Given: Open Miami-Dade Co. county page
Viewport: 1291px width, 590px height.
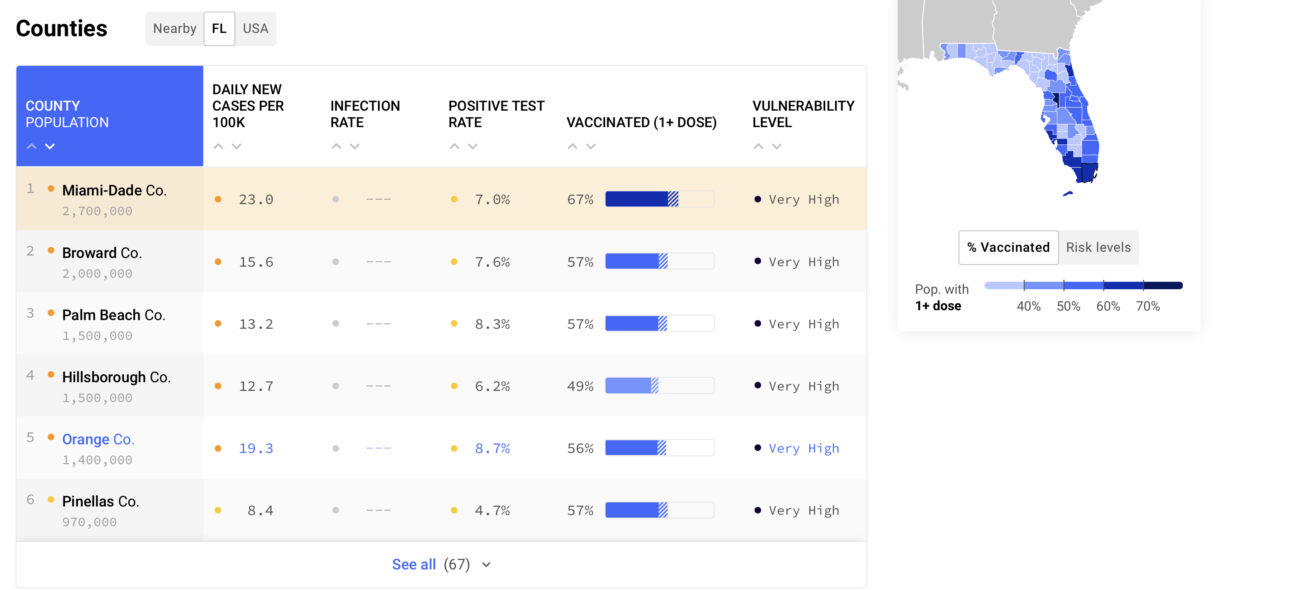Looking at the screenshot, I should (x=114, y=190).
